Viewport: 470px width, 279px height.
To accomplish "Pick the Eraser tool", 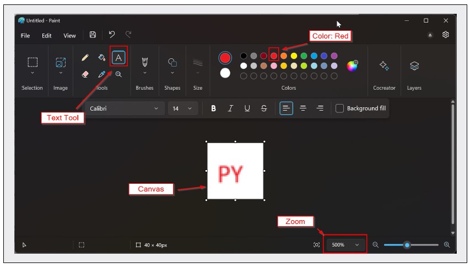I will tap(85, 74).
